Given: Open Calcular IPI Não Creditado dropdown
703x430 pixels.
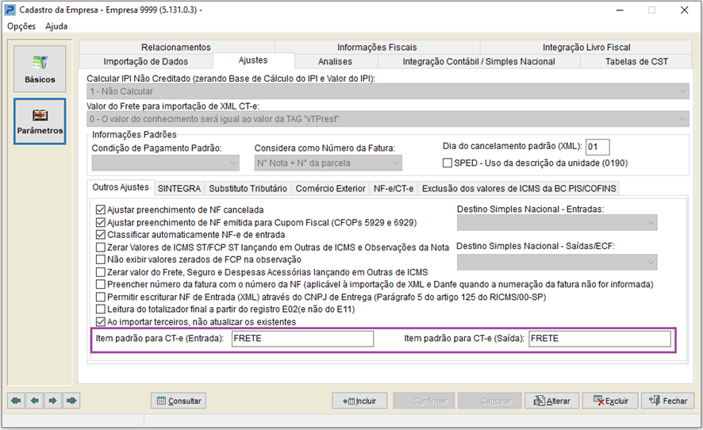Looking at the screenshot, I should pyautogui.click(x=387, y=91).
